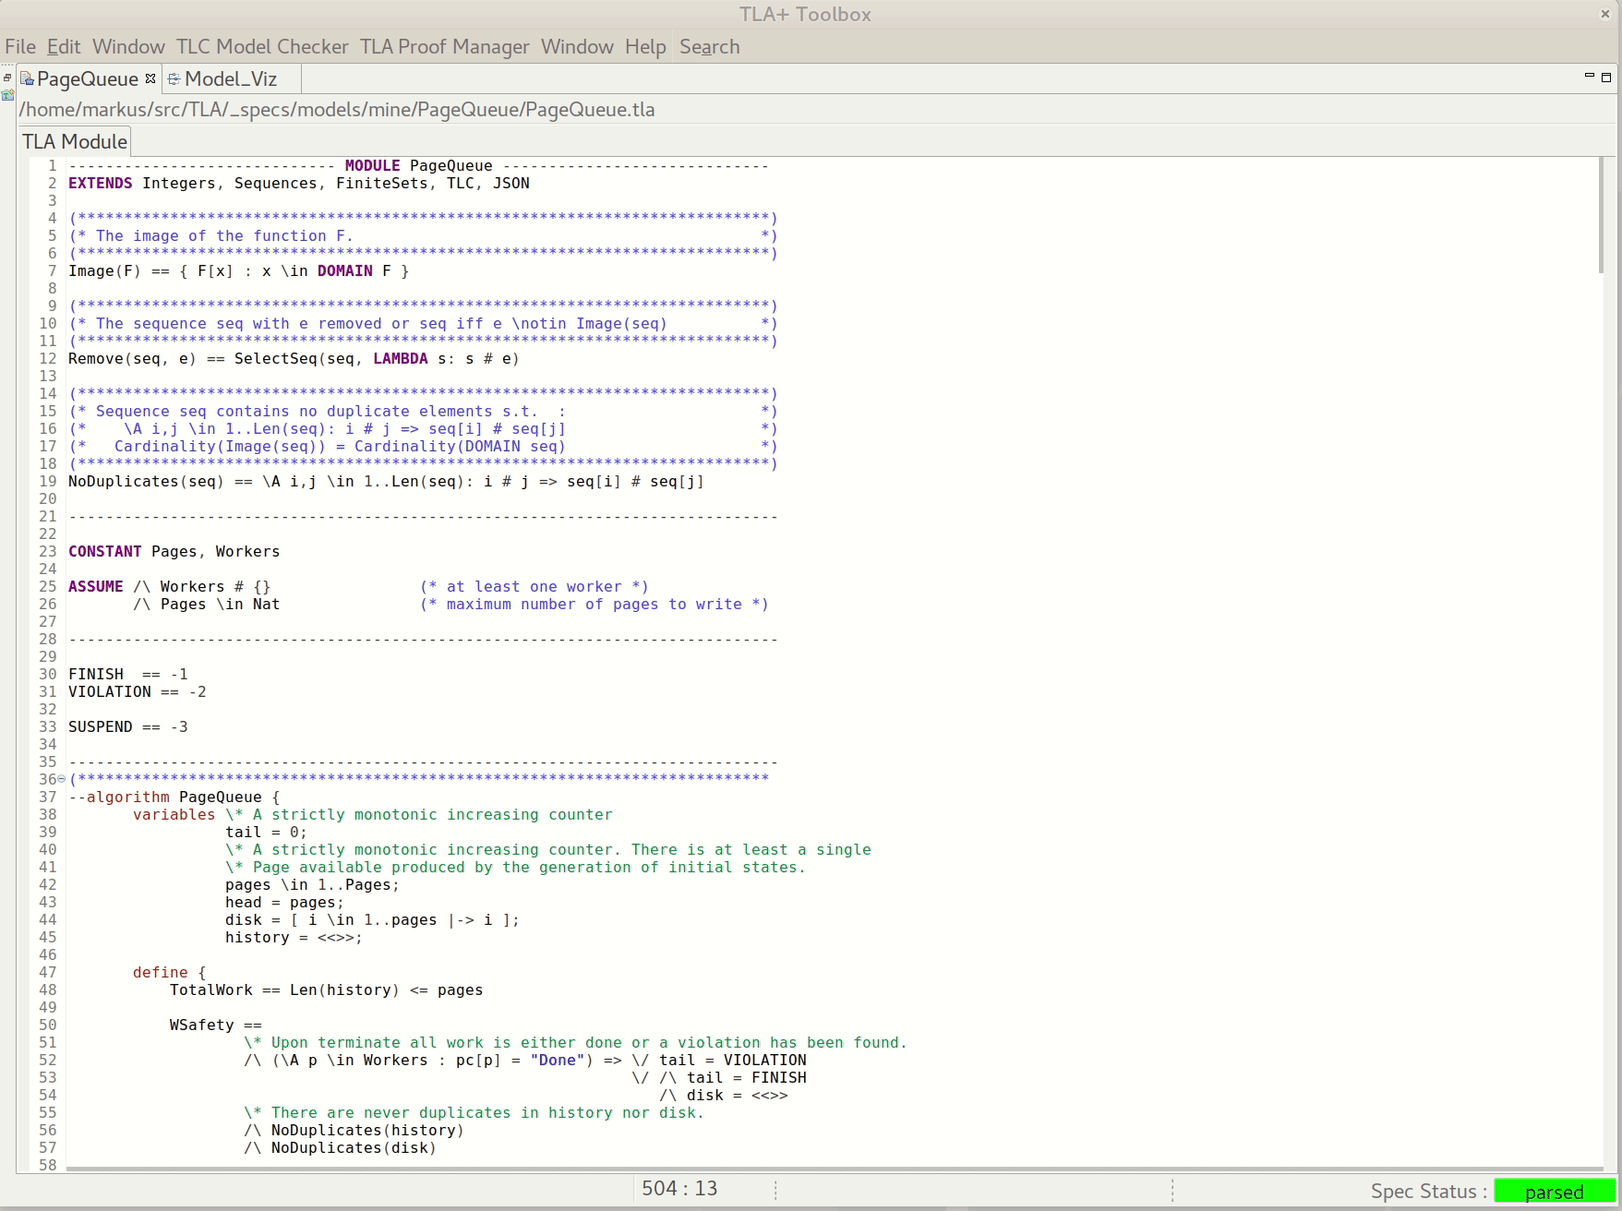Click the NoDuplicates(seq) definition on line 19

pyautogui.click(x=386, y=482)
